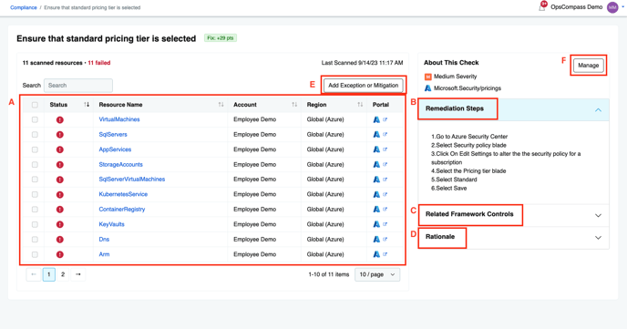Click Add Exception or Mitigation button
The image size is (627, 329).
(363, 85)
